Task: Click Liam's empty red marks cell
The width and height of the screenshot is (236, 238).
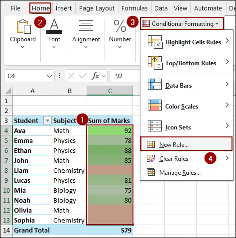Action: (110, 170)
